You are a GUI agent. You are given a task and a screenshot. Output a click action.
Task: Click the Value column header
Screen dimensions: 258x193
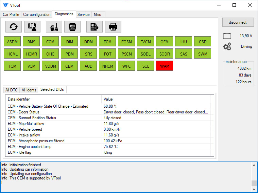(x=108, y=99)
